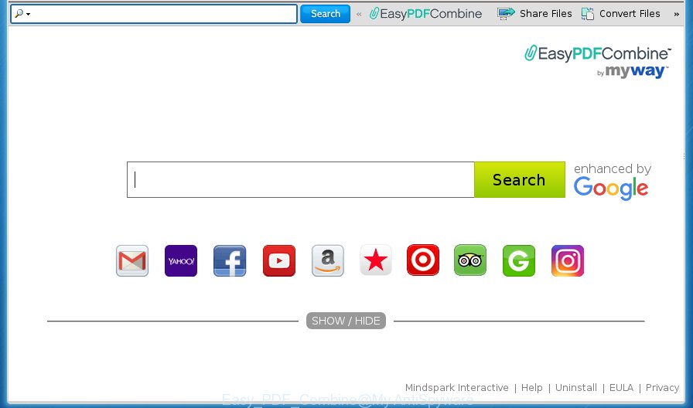Open the Groupon green G icon

(519, 260)
